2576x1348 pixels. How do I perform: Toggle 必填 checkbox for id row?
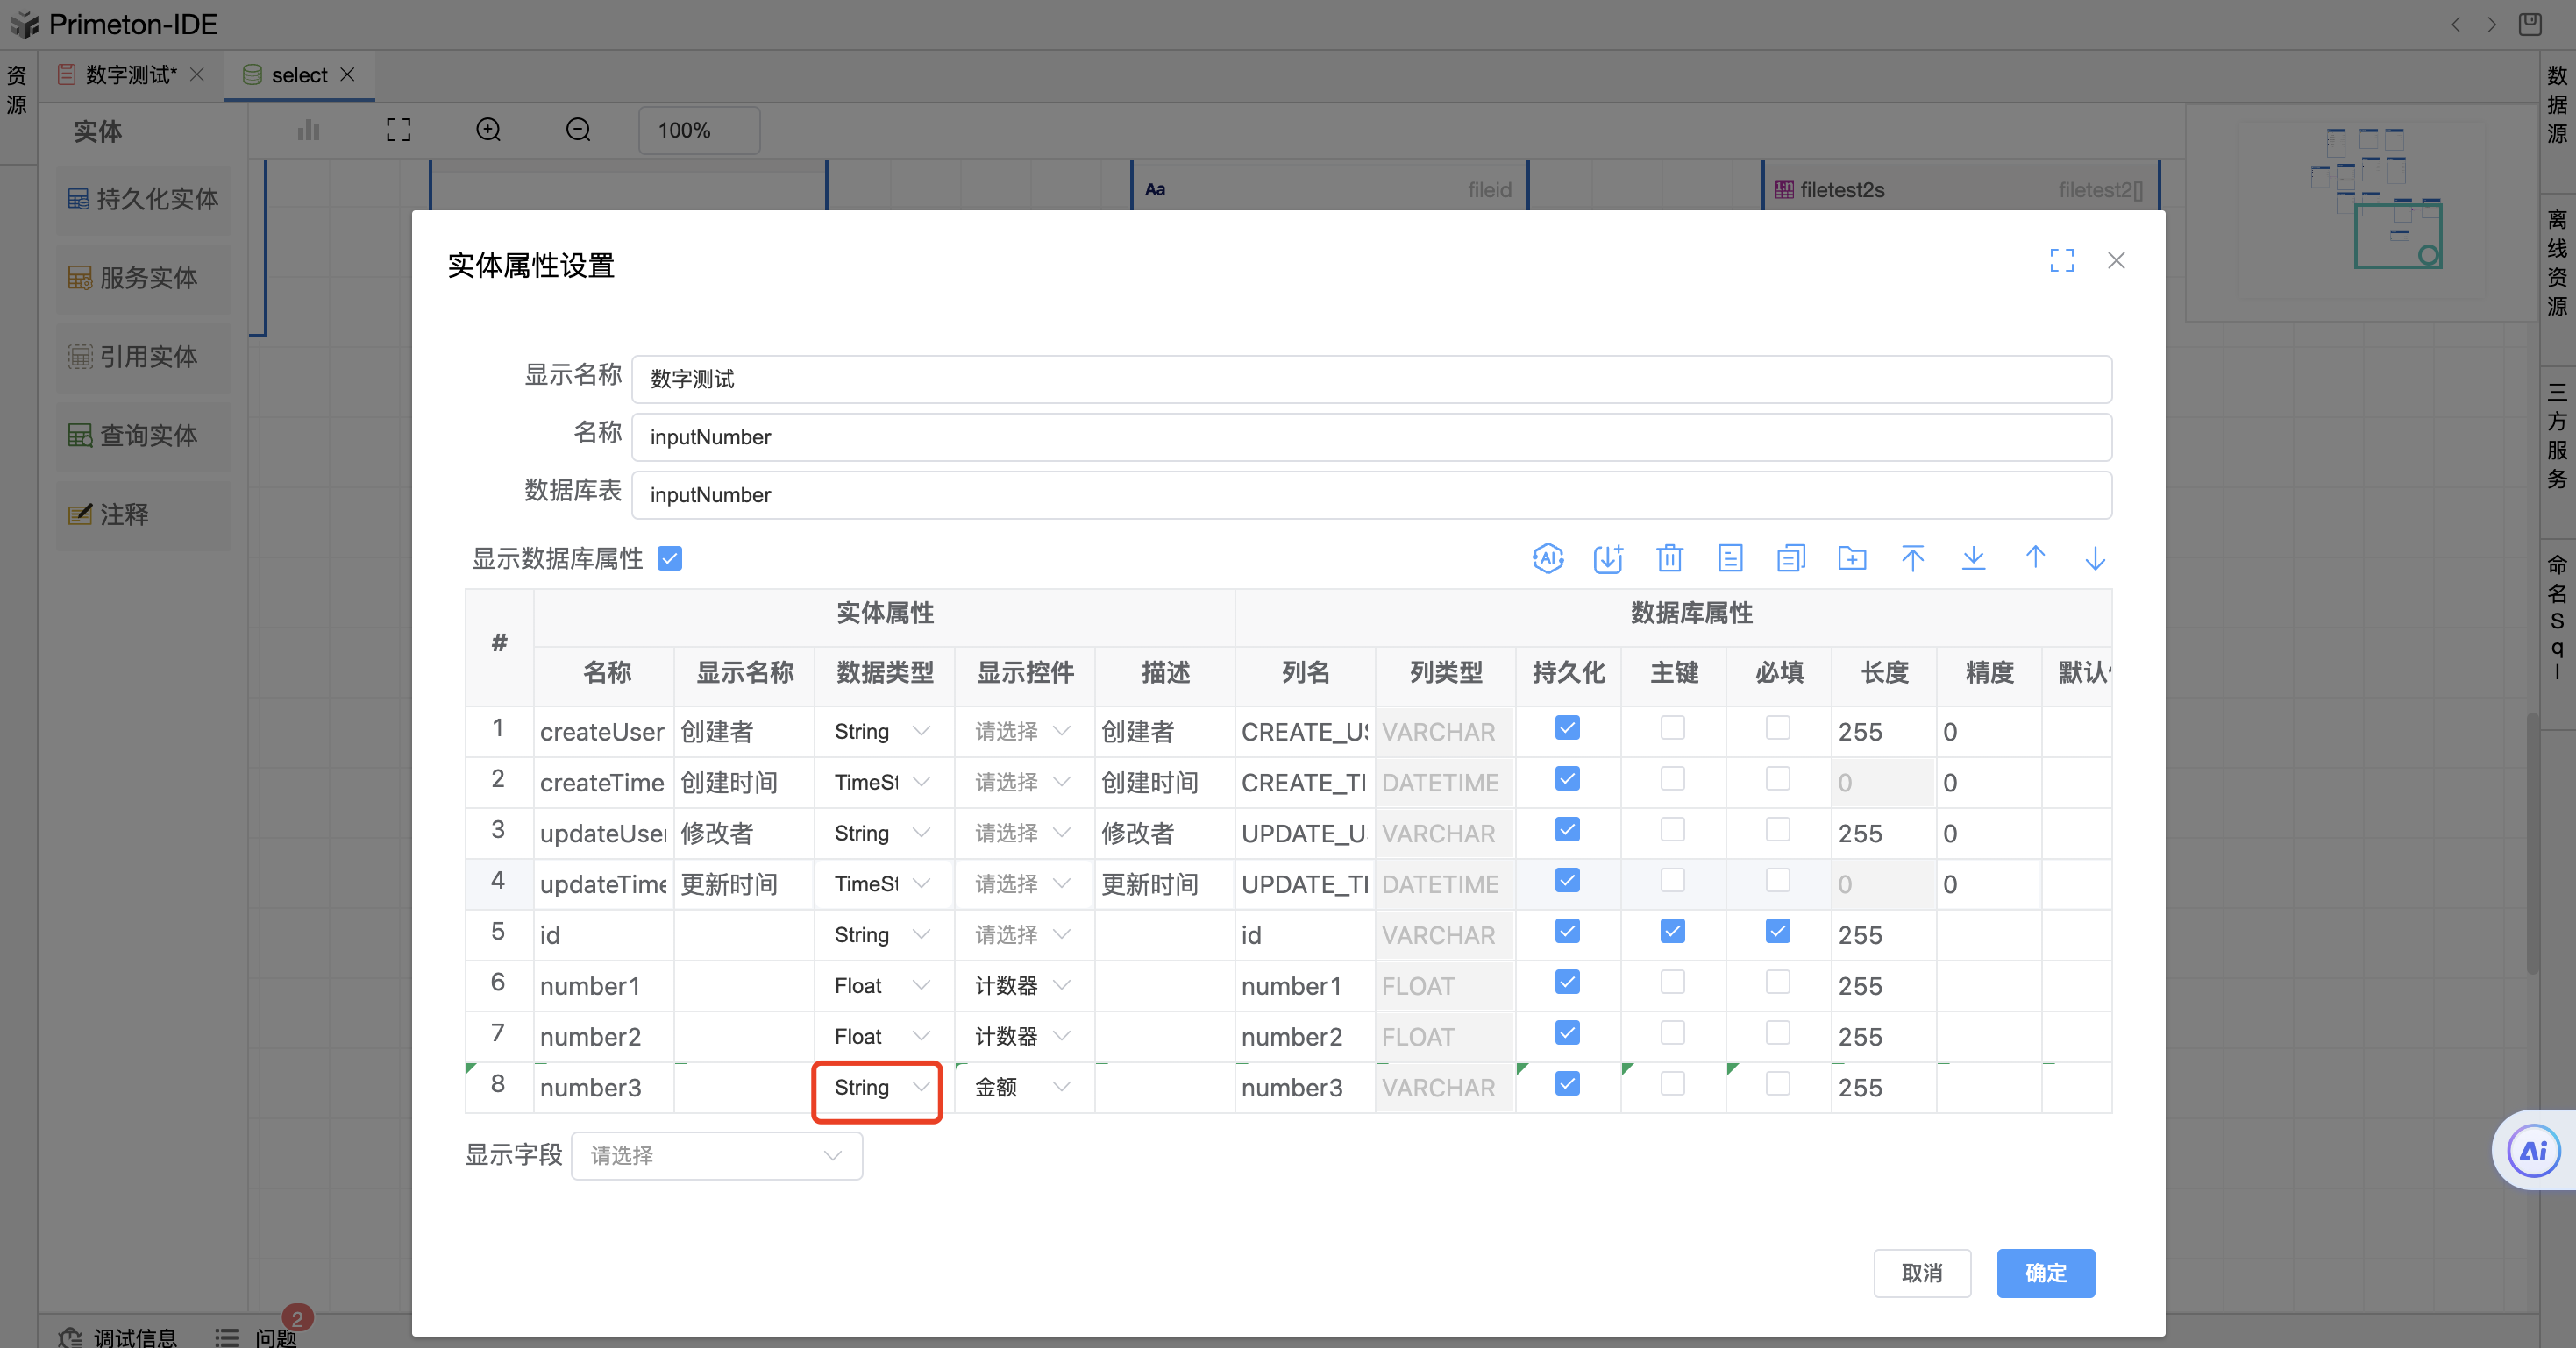click(x=1777, y=931)
